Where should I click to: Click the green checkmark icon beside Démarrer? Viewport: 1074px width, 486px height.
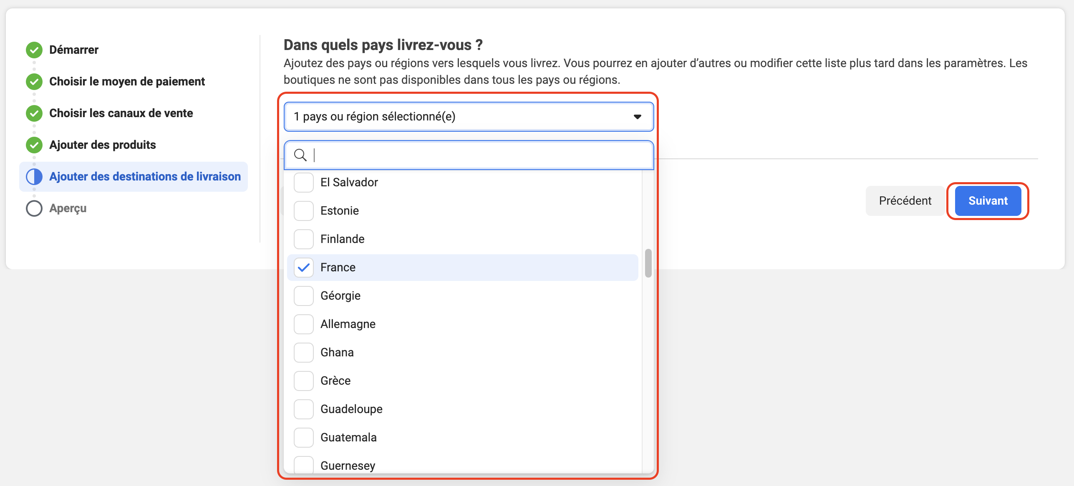point(34,50)
